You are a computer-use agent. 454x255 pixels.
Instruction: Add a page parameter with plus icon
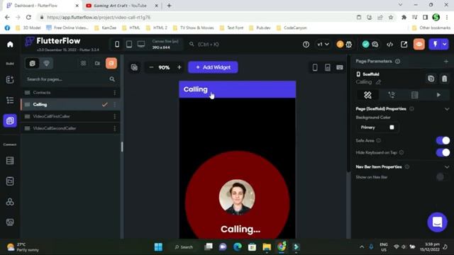(446, 62)
